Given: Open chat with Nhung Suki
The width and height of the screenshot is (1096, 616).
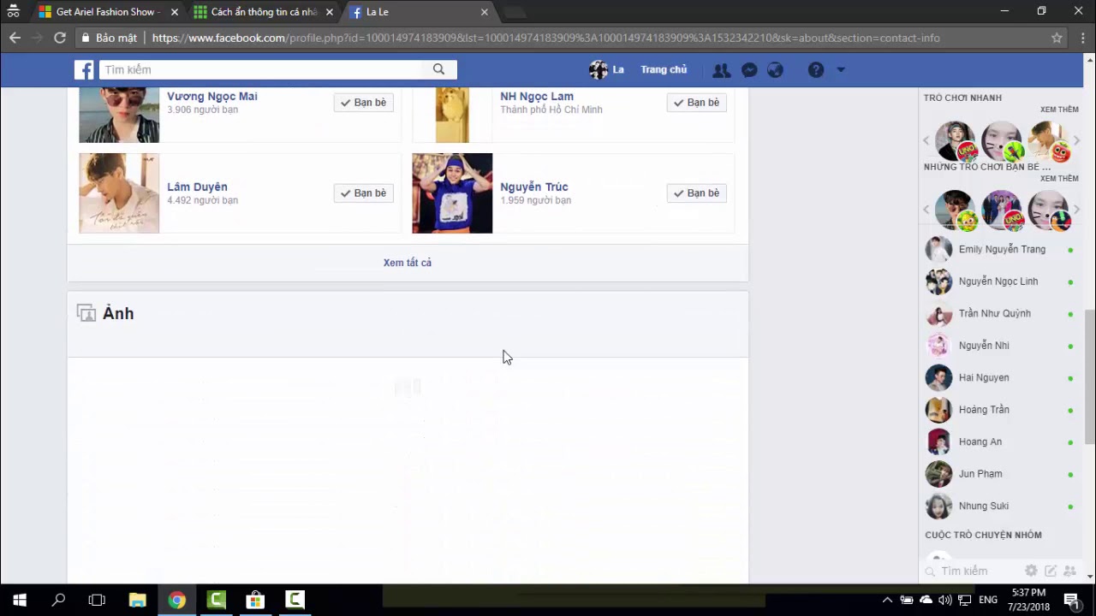Looking at the screenshot, I should [1000, 506].
